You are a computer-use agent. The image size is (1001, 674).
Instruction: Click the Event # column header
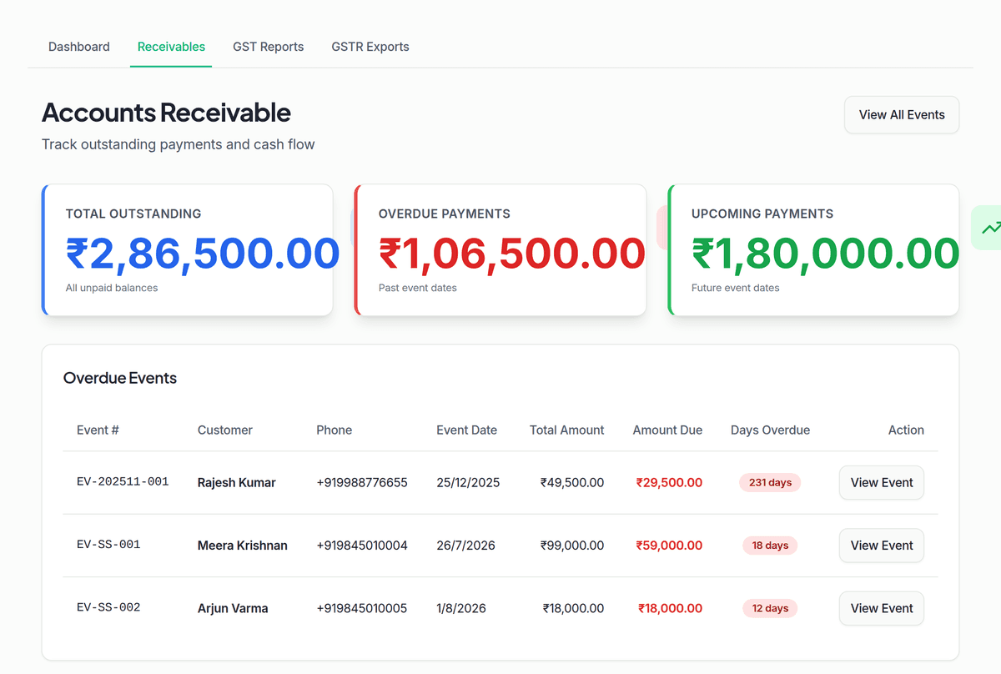(98, 430)
